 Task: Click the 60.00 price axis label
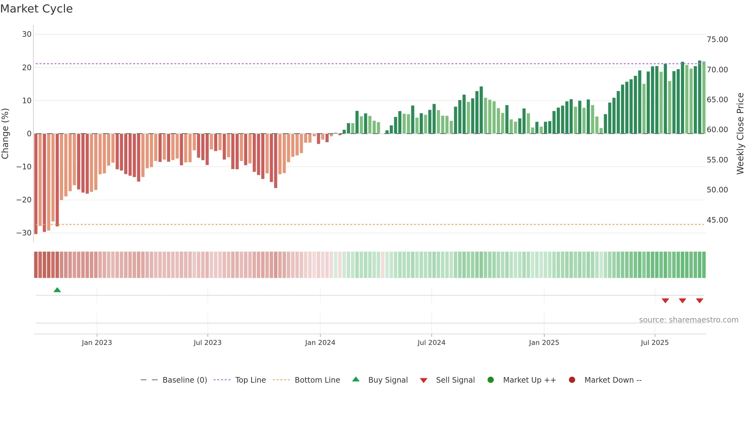pos(717,130)
